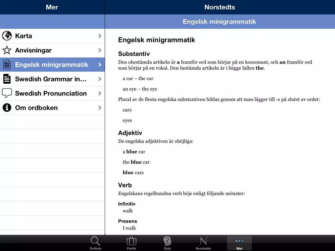Image resolution: width=335 pixels, height=251 pixels.
Task: Open the Norstedts tab
Action: (x=203, y=243)
